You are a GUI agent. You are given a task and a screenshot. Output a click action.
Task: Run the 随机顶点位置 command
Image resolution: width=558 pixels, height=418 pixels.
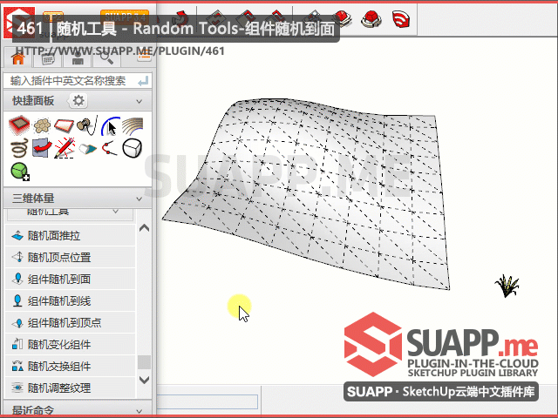(70, 258)
